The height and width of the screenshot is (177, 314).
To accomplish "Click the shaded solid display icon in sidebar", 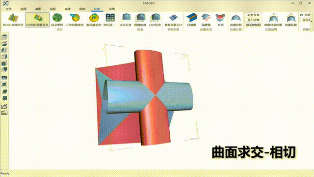I will point(4,91).
